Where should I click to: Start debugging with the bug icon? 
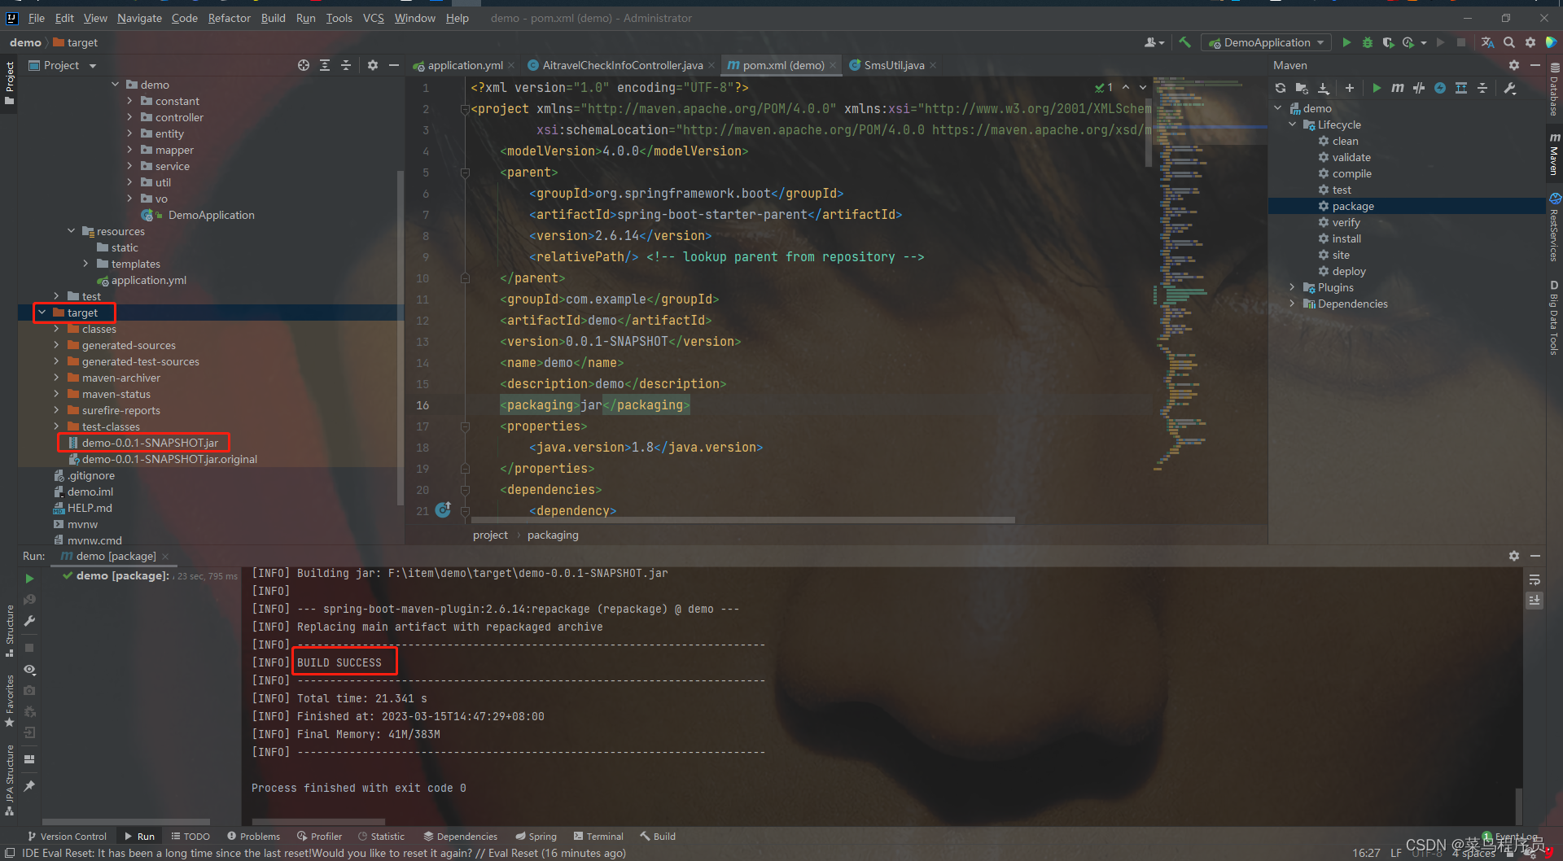[1368, 42]
